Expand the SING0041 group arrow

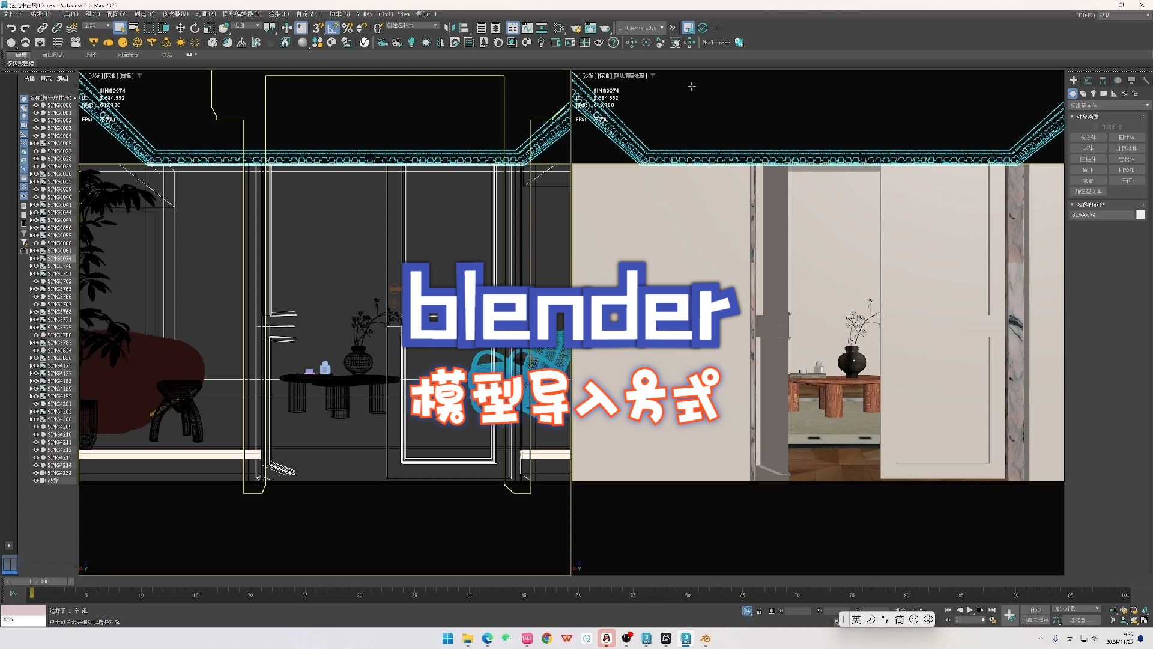pyautogui.click(x=31, y=205)
